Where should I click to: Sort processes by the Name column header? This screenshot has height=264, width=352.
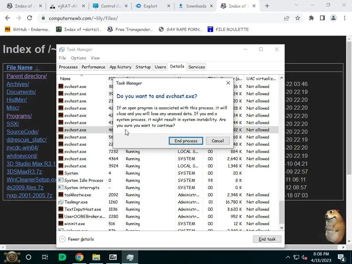click(81, 79)
